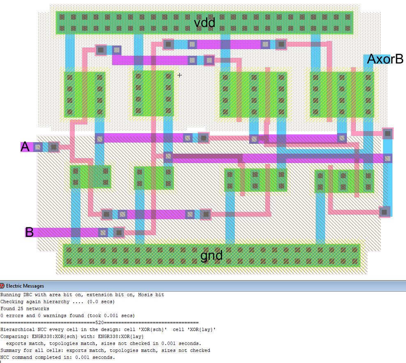Click the "Running DRC" message line

coord(82,295)
